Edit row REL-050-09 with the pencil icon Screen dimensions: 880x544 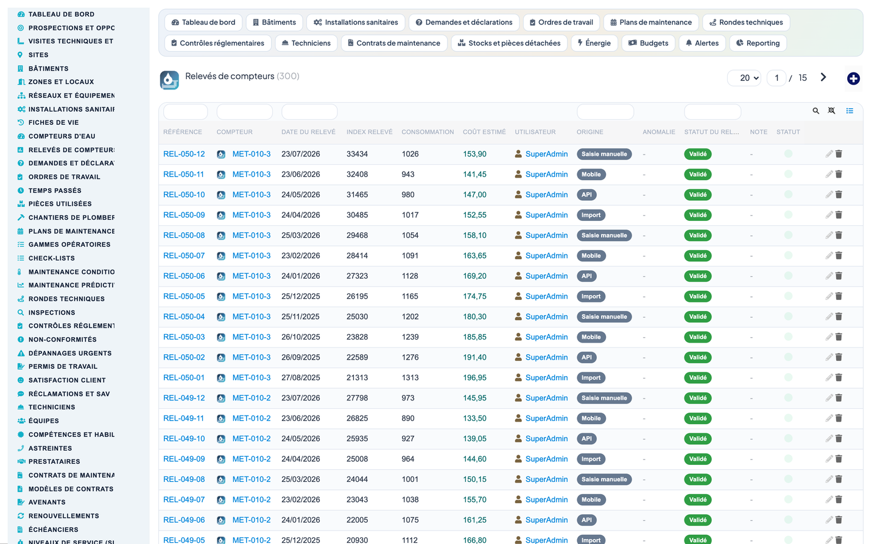829,215
